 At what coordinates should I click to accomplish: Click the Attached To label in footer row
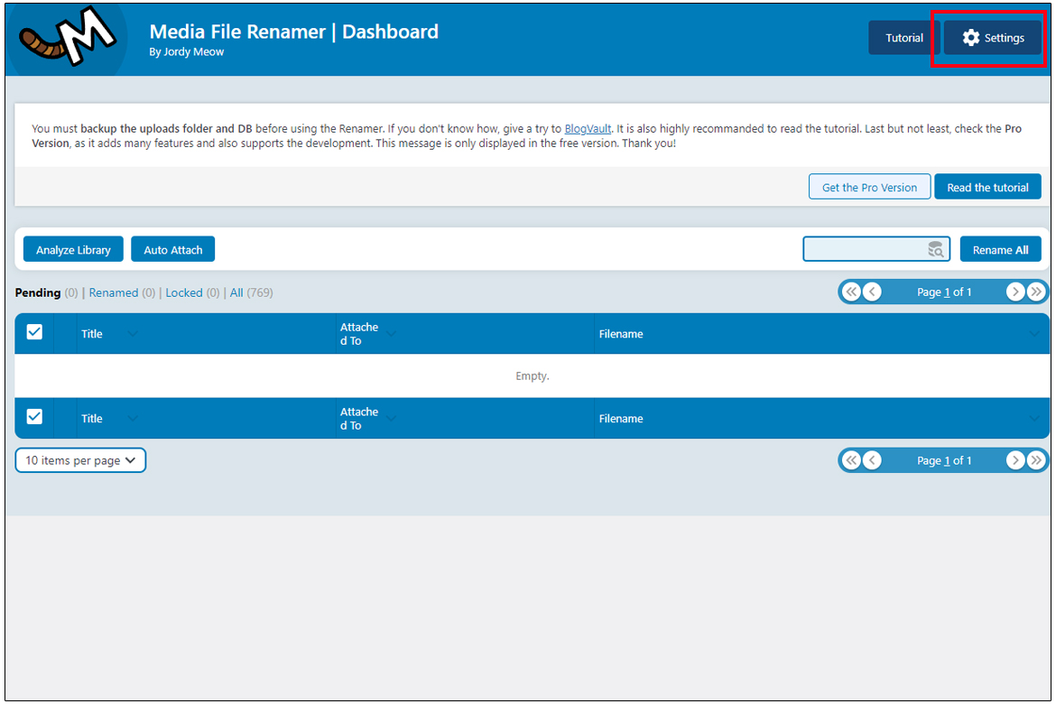(x=359, y=419)
